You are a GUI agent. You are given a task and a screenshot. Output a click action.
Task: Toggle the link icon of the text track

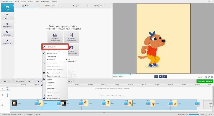7,90
